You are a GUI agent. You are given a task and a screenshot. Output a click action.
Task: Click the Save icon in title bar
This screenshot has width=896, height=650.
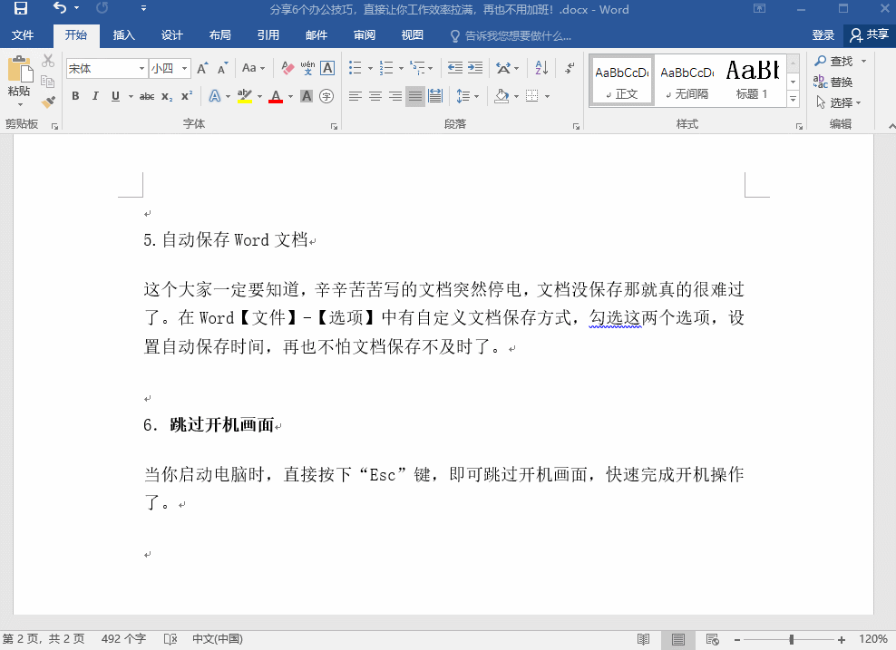point(20,9)
